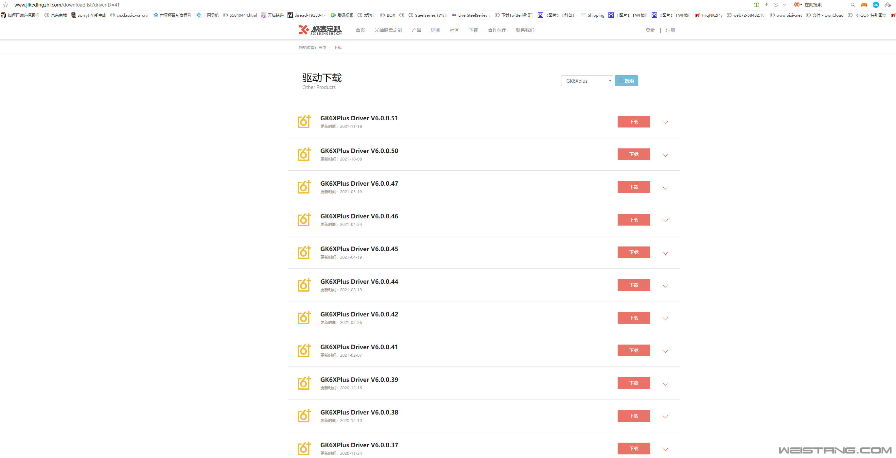Click the title GK6XPlus Driver V6.0.0.39
Image resolution: width=896 pixels, height=458 pixels.
click(x=359, y=380)
